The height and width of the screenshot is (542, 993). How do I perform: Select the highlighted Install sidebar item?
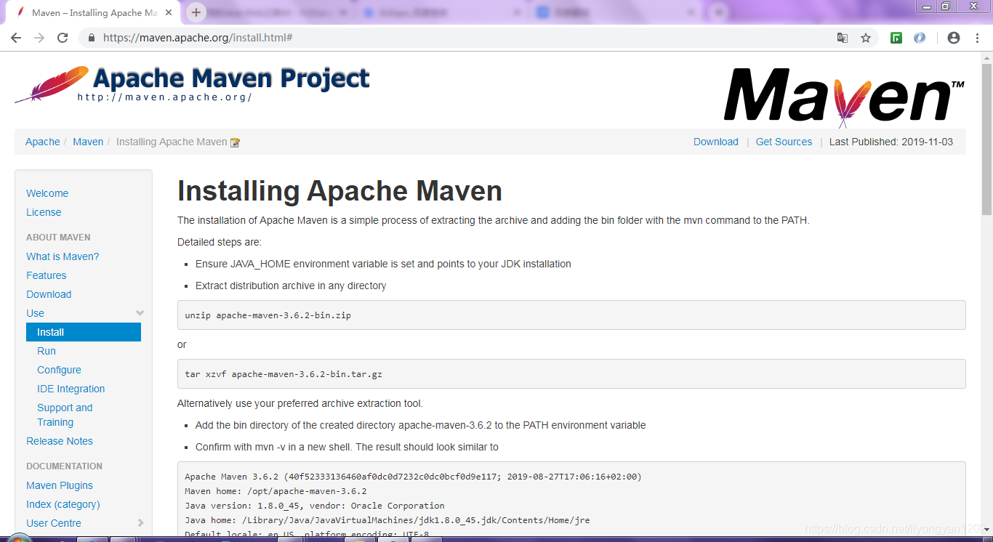(x=84, y=332)
